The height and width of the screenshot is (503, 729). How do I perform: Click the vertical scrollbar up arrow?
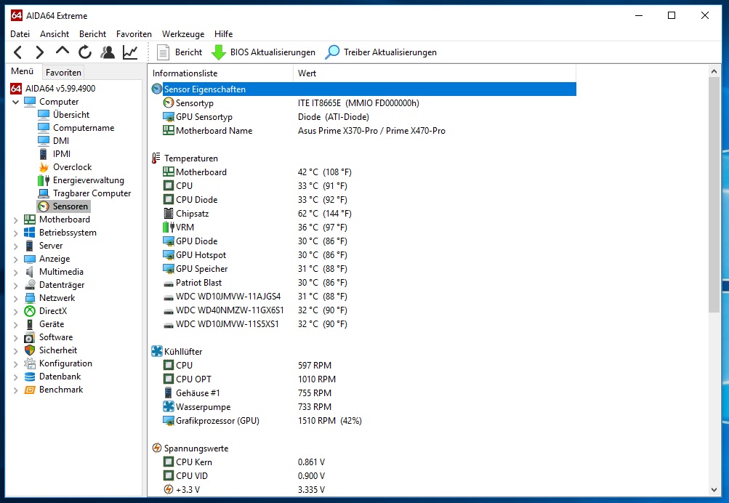[x=714, y=71]
